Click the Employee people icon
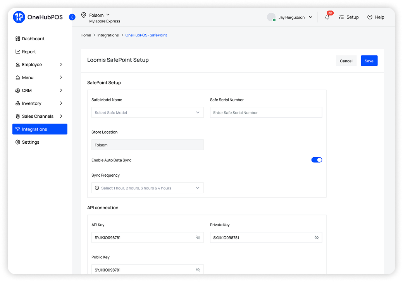This screenshot has height=282, width=403. tap(18, 64)
